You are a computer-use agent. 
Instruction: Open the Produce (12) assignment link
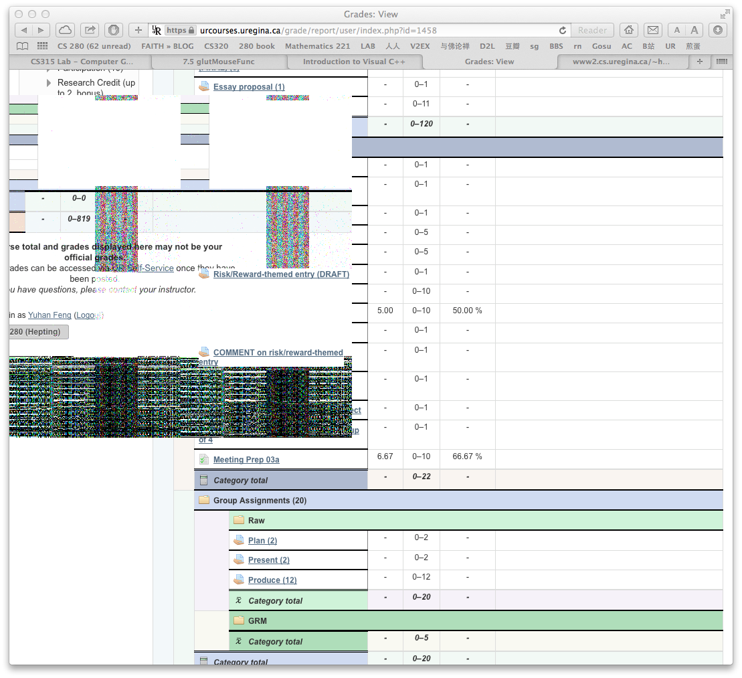tap(272, 580)
